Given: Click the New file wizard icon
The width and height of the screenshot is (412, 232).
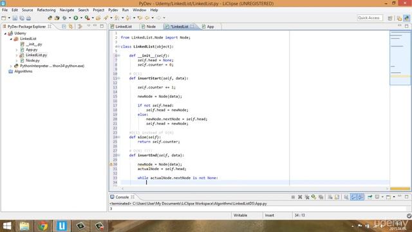Looking at the screenshot, I should pyautogui.click(x=4, y=18).
